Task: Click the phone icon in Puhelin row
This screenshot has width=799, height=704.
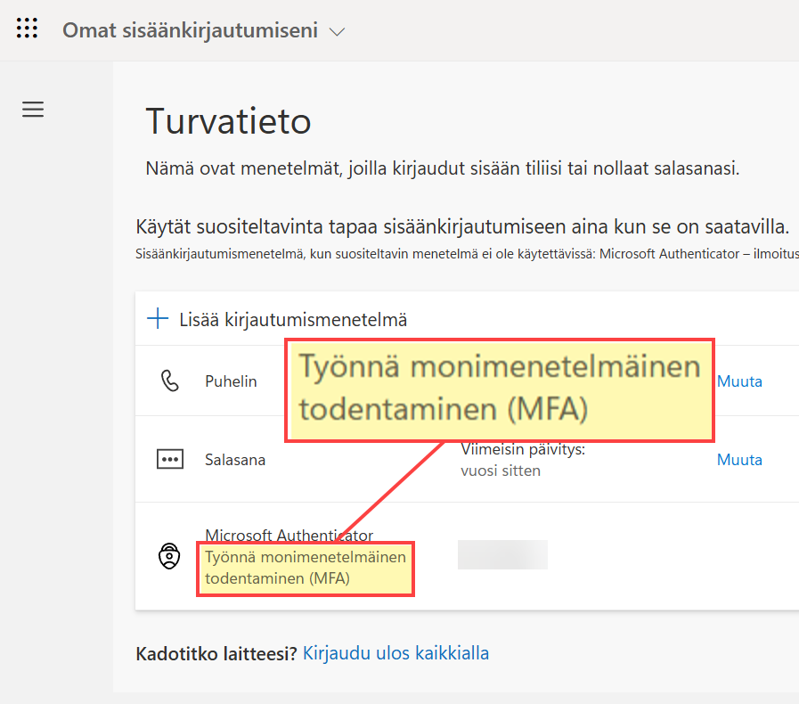Action: click(x=169, y=381)
